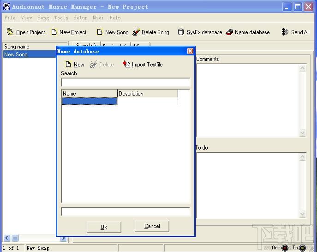Viewport: 317px width, 252px height.
Task: Open the Midi menu
Action: click(x=98, y=18)
